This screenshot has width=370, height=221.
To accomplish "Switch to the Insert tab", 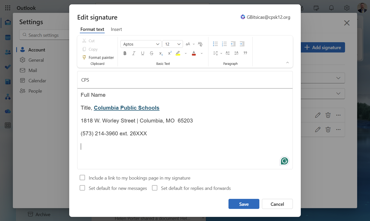I will click(116, 29).
